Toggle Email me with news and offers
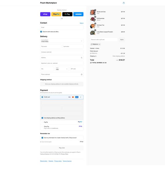This screenshot has height=172, width=165. [41, 32]
